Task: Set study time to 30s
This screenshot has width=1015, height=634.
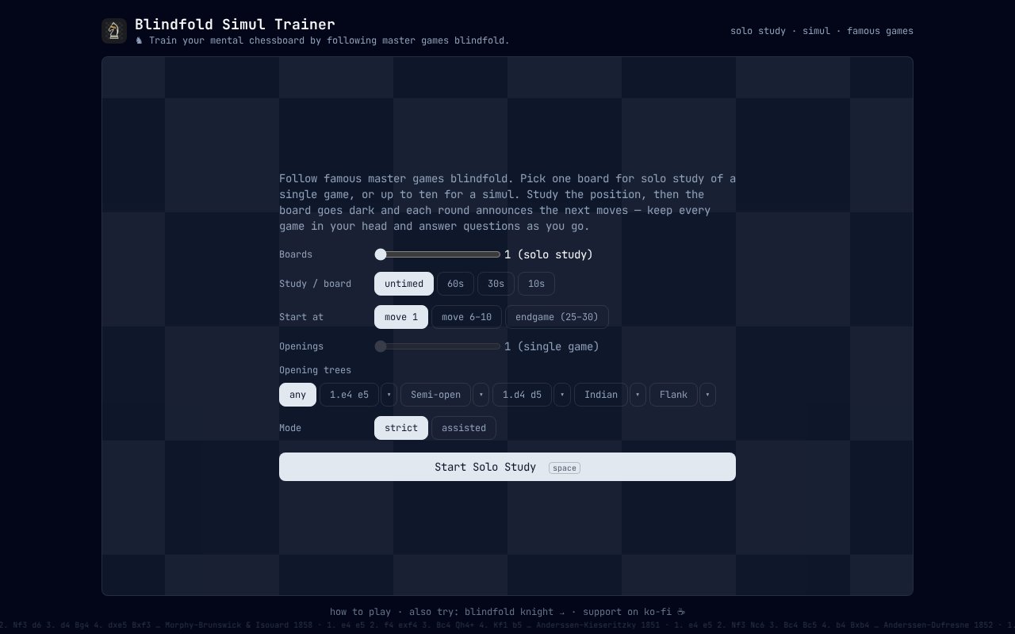Action: [496, 284]
